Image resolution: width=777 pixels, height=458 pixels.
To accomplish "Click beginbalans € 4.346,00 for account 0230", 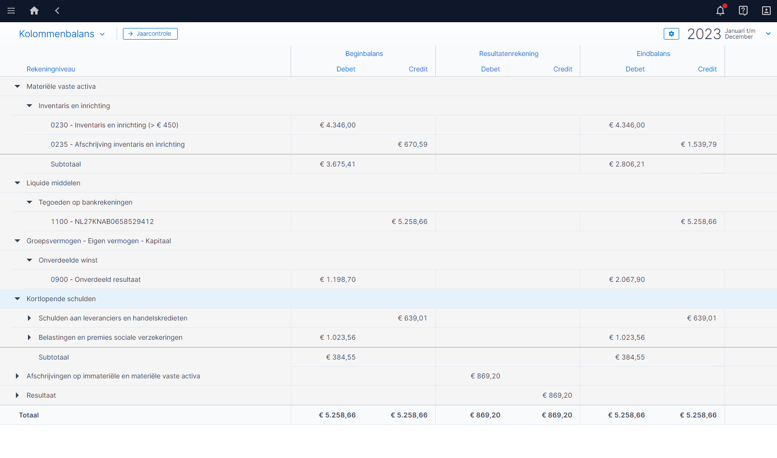I will [x=337, y=125].
